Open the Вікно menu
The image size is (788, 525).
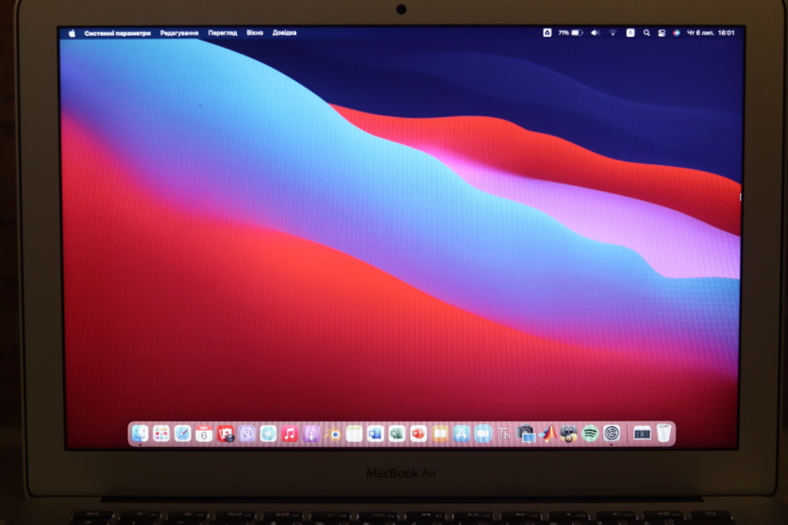(x=255, y=33)
